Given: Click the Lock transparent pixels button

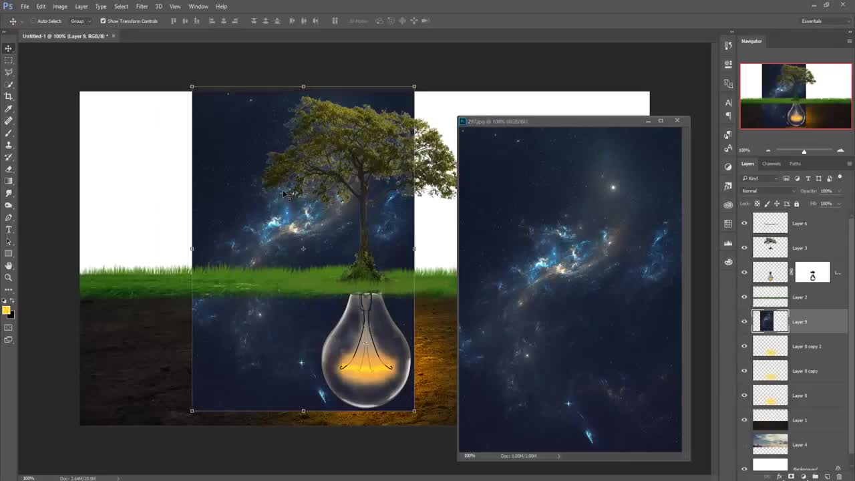Looking at the screenshot, I should tap(757, 204).
